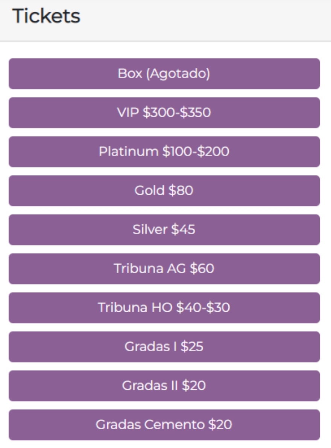The image size is (331, 448).
Task: Open the Platinum ticket price tier
Action: pos(164,152)
